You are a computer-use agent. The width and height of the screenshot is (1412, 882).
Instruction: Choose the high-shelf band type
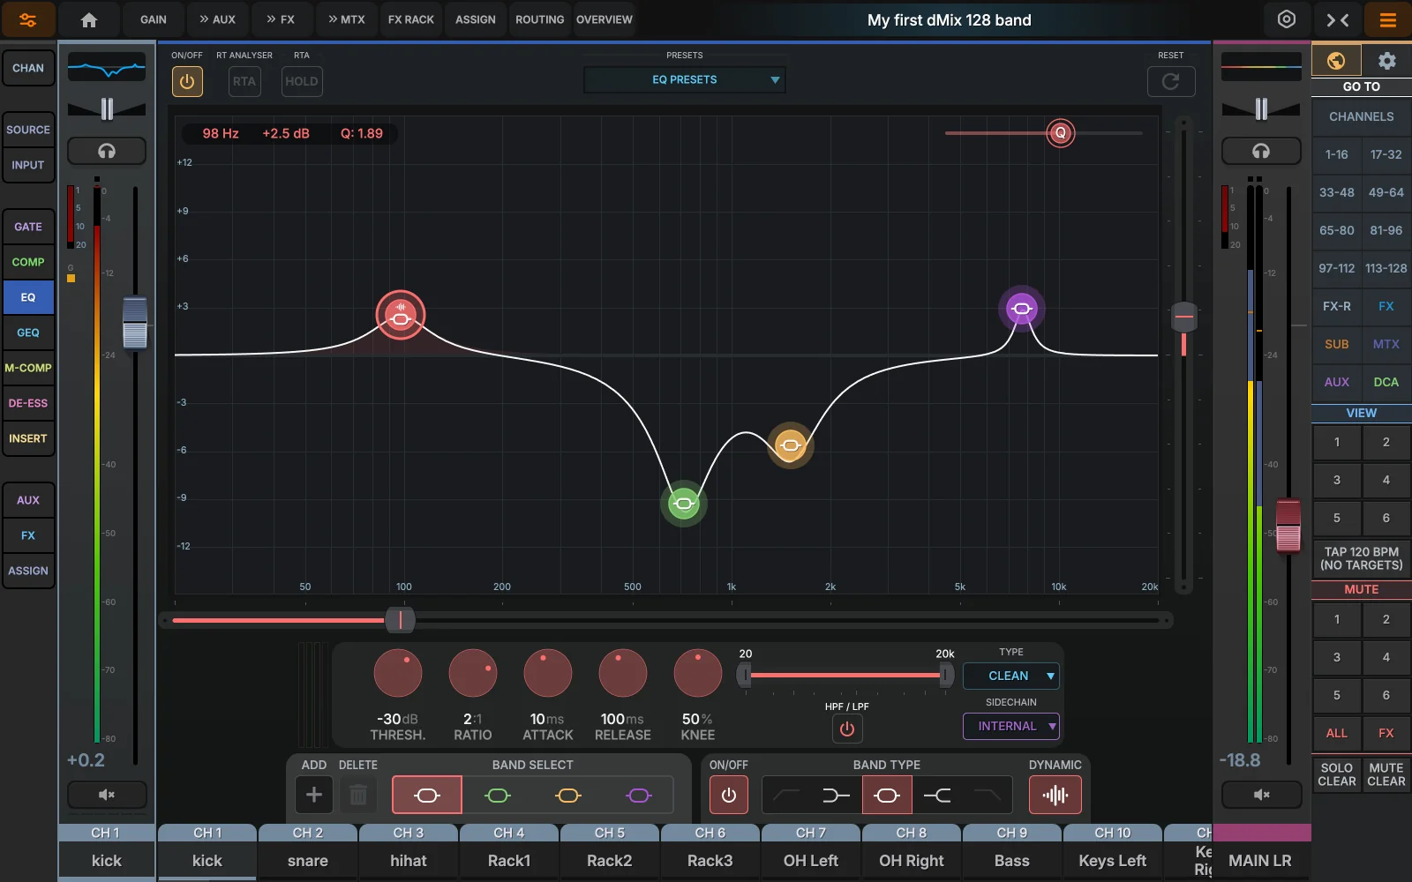pos(937,795)
